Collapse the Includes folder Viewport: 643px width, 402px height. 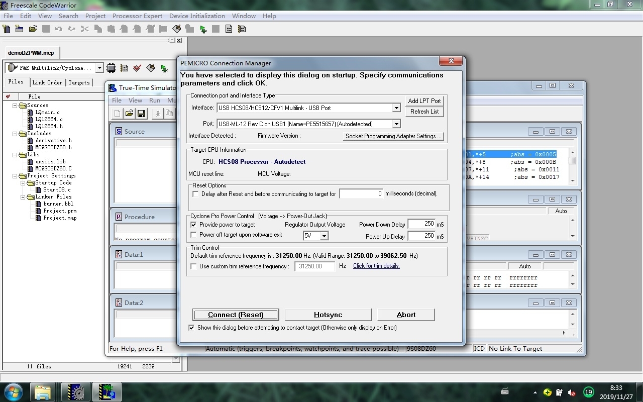[15, 134]
